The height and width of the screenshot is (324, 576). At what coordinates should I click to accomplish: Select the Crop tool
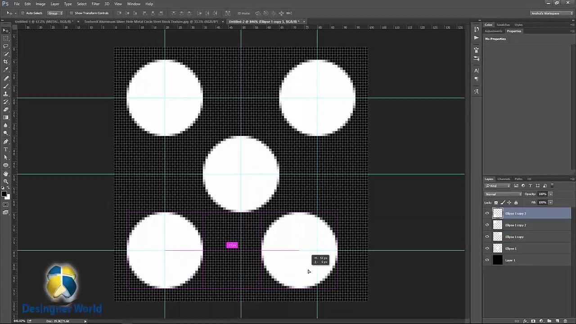[x=6, y=62]
